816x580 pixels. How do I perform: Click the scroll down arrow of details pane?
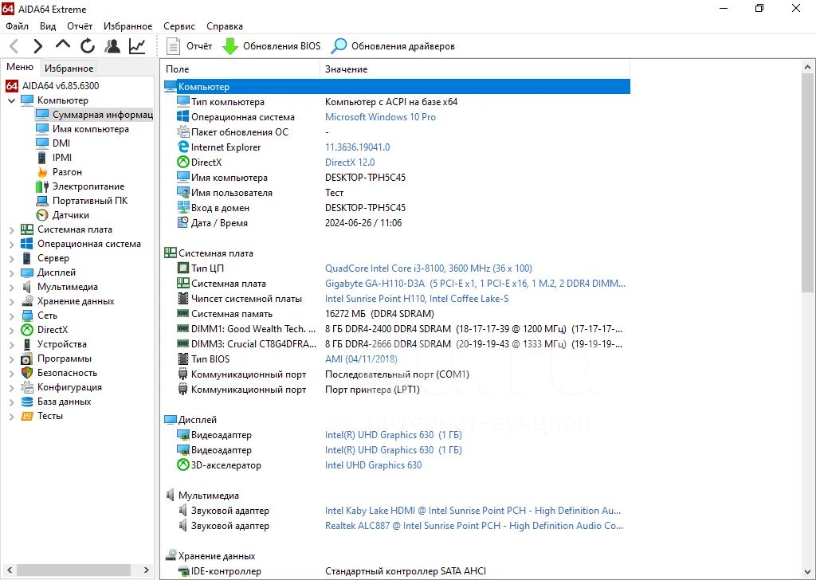pyautogui.click(x=807, y=572)
